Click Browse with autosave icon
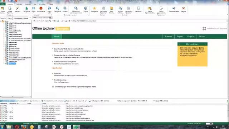Screen dimensions: 229x129 click(x=76, y=8)
